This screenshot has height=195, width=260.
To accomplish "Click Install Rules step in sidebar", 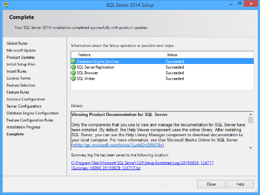I will 17,71.
